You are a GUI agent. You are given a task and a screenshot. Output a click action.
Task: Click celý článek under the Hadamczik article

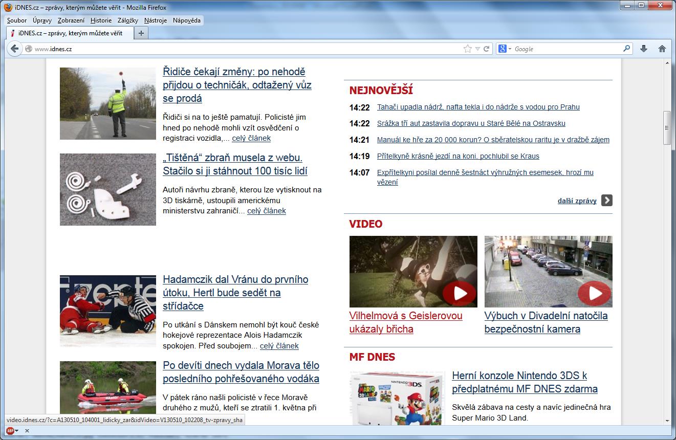click(279, 346)
